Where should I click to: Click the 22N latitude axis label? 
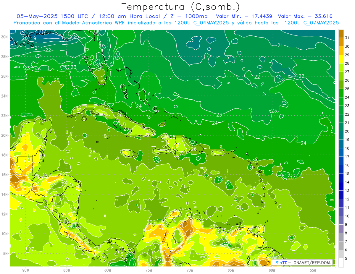5,116
